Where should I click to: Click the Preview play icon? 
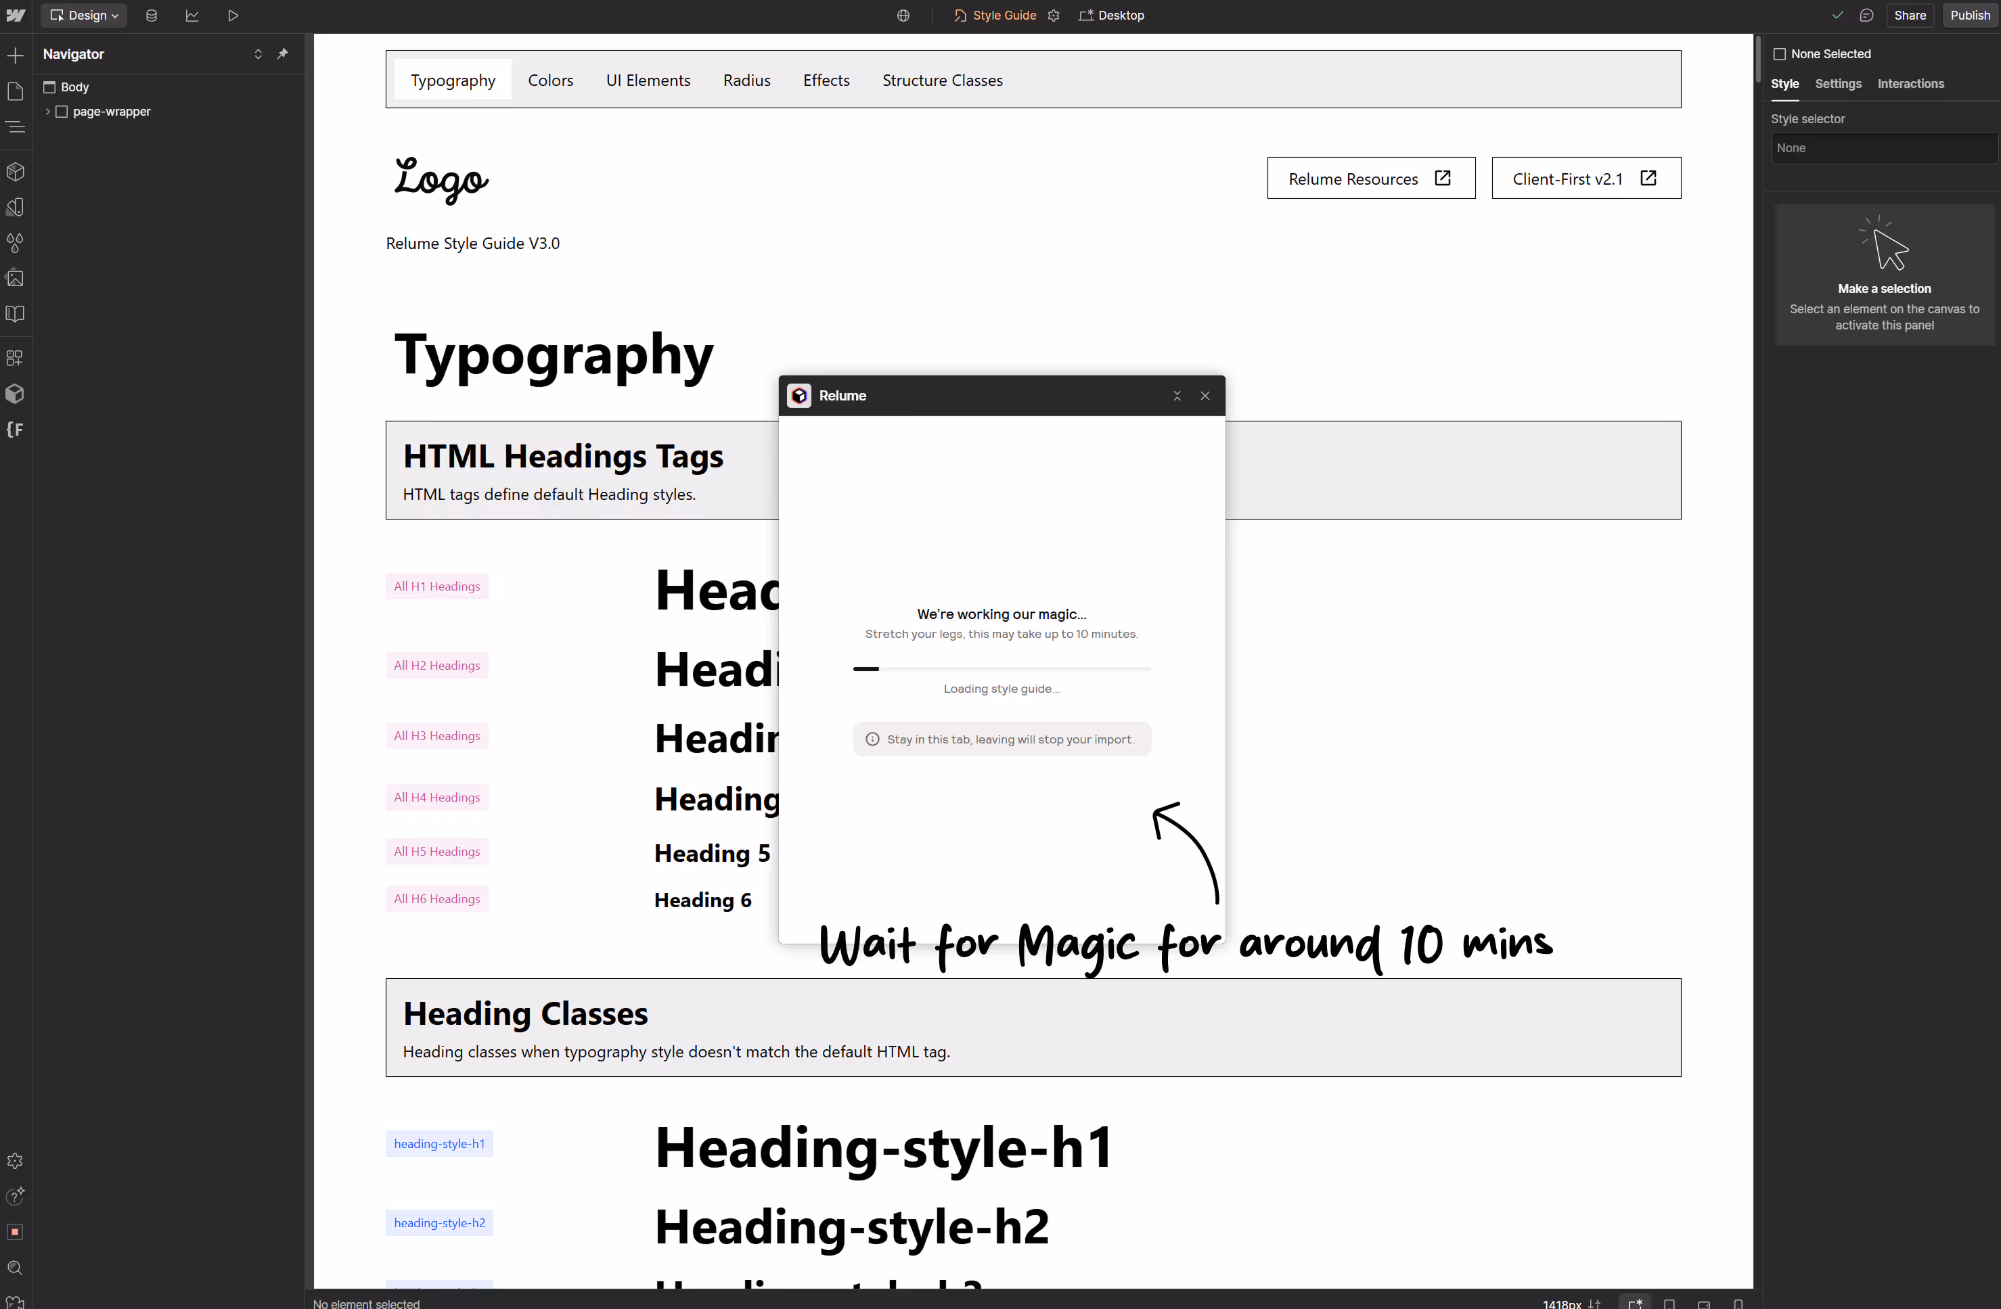tap(233, 15)
